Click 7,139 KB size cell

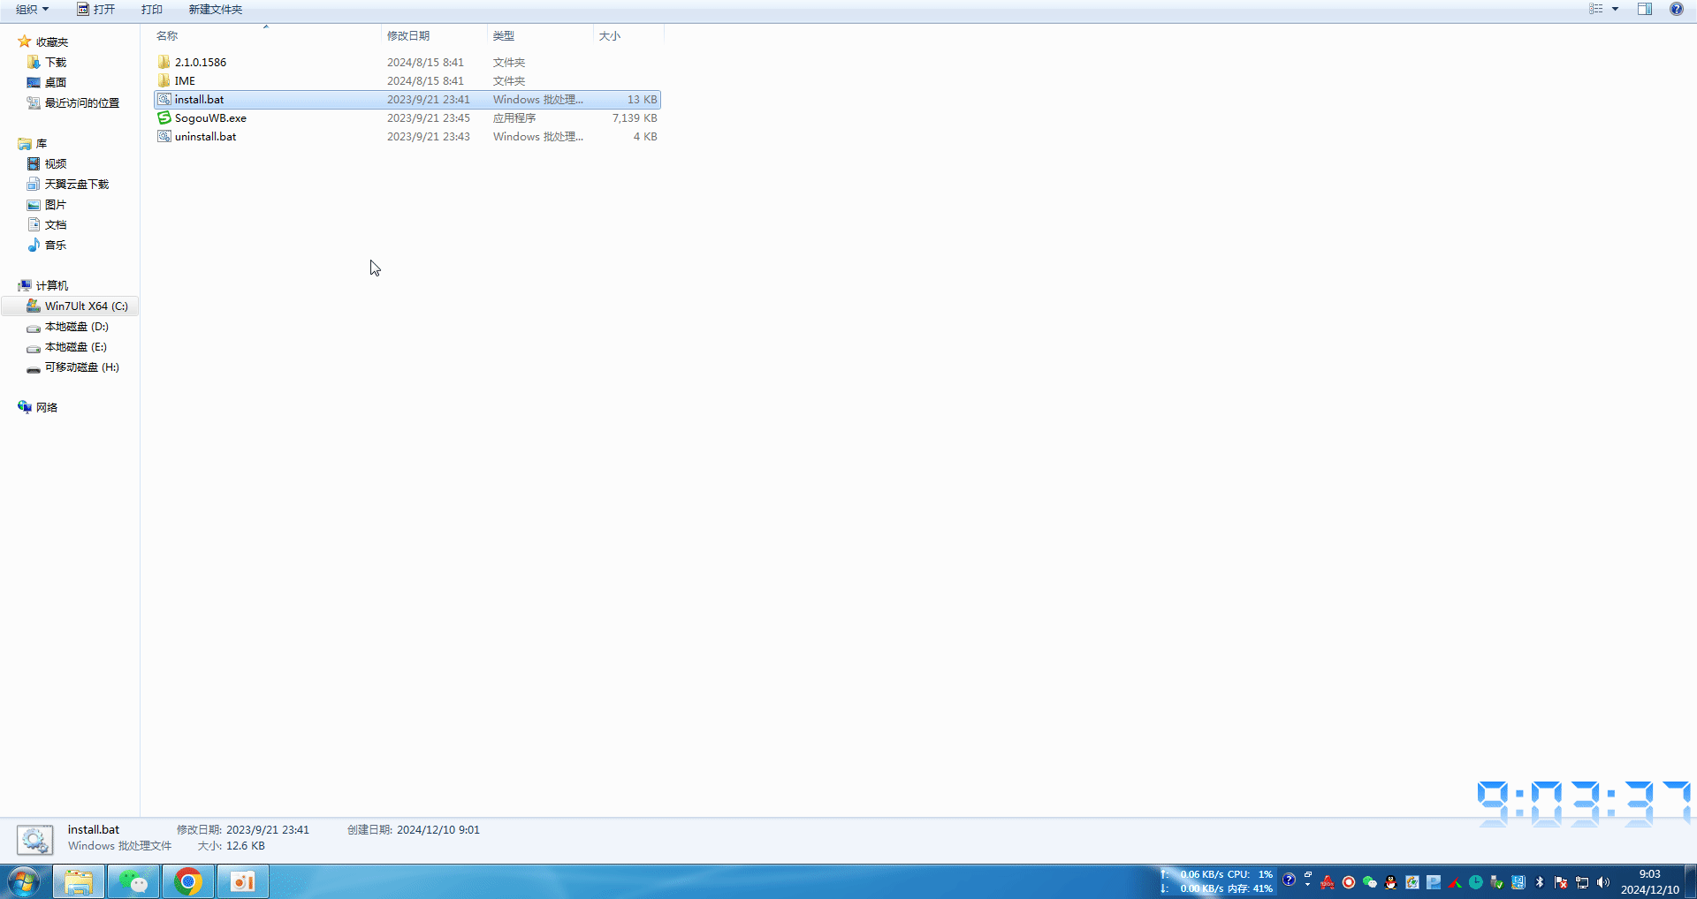point(635,117)
